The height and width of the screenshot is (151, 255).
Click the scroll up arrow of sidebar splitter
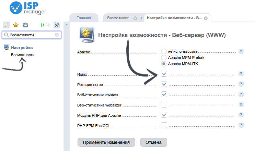tap(67, 25)
